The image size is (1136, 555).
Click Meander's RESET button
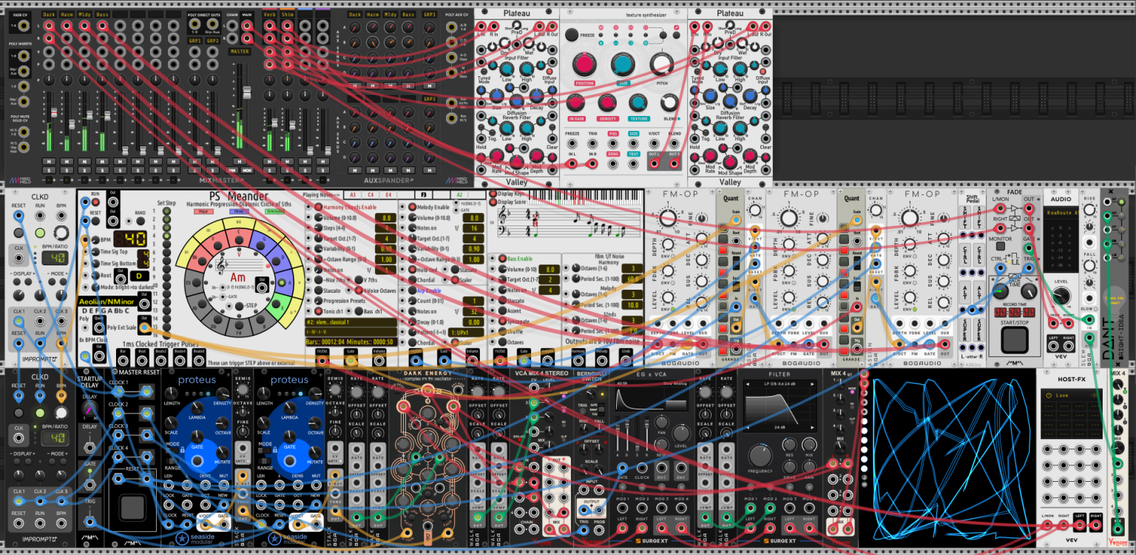coord(95,219)
